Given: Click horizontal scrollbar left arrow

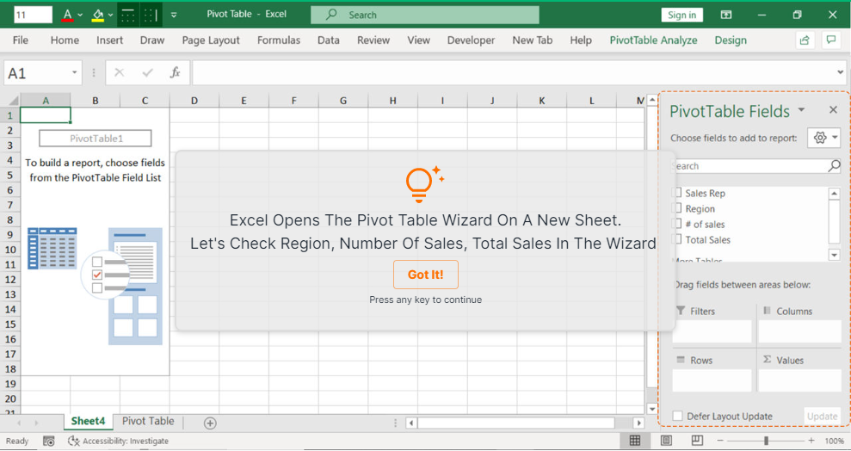Looking at the screenshot, I should [x=411, y=423].
